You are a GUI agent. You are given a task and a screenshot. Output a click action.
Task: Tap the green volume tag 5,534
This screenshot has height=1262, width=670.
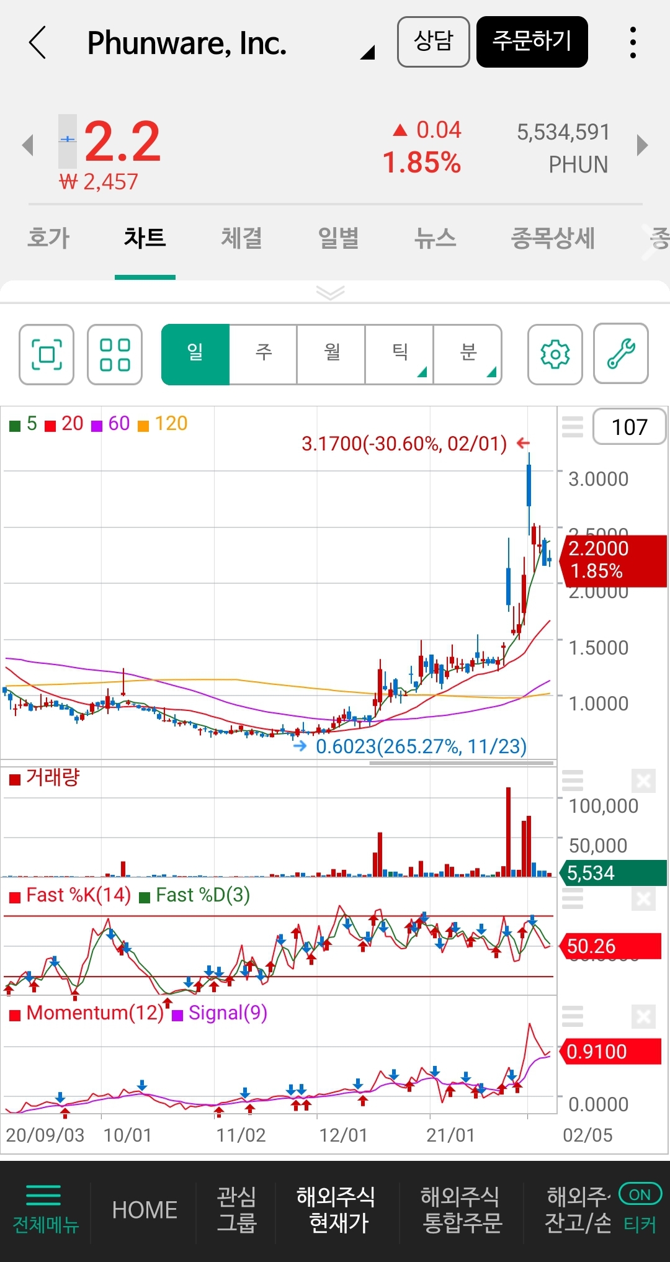pos(614,873)
